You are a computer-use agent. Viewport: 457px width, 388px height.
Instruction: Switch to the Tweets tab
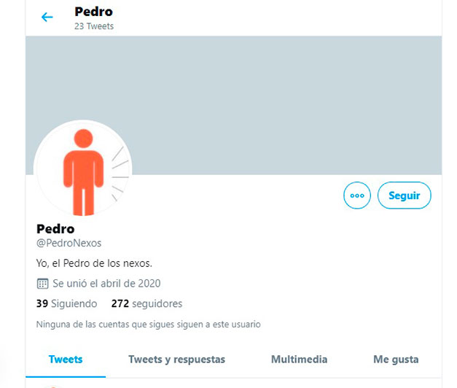click(66, 360)
